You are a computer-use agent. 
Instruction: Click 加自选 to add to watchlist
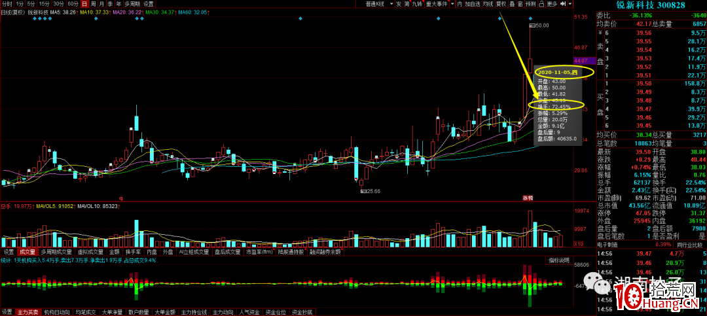click(x=472, y=4)
